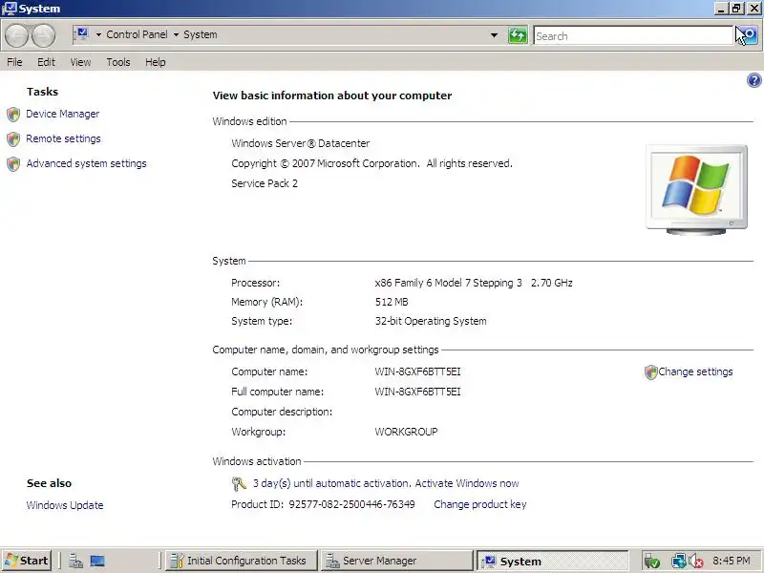Open Advanced system settings

(x=86, y=163)
